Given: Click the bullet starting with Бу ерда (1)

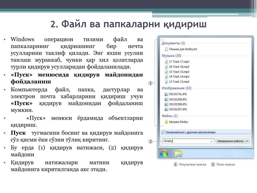Looking at the screenshot, I should [77, 151].
